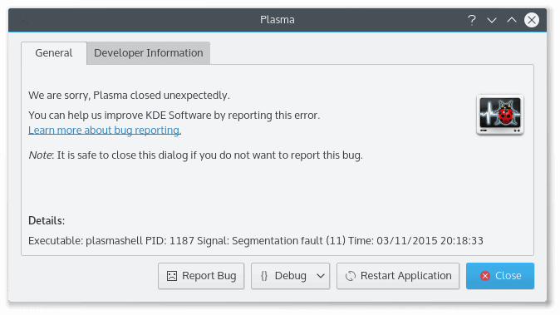
Task: Open the window menu icon in title bar
Action: pyautogui.click(x=23, y=20)
